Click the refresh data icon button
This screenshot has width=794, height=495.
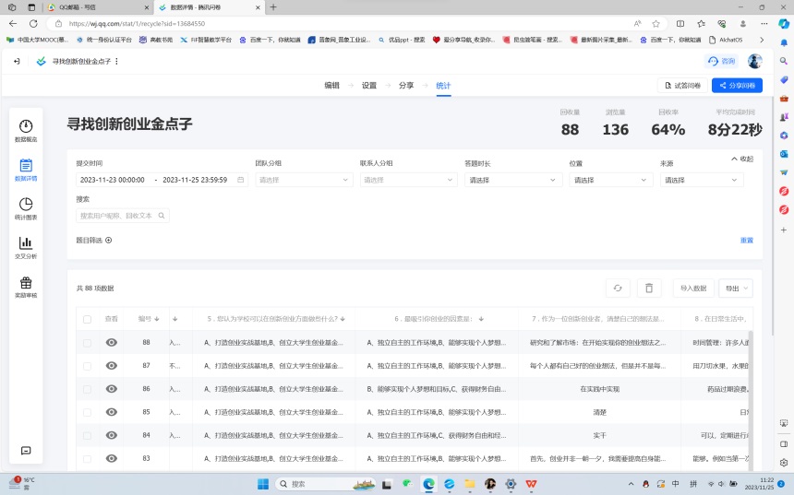[x=618, y=289]
